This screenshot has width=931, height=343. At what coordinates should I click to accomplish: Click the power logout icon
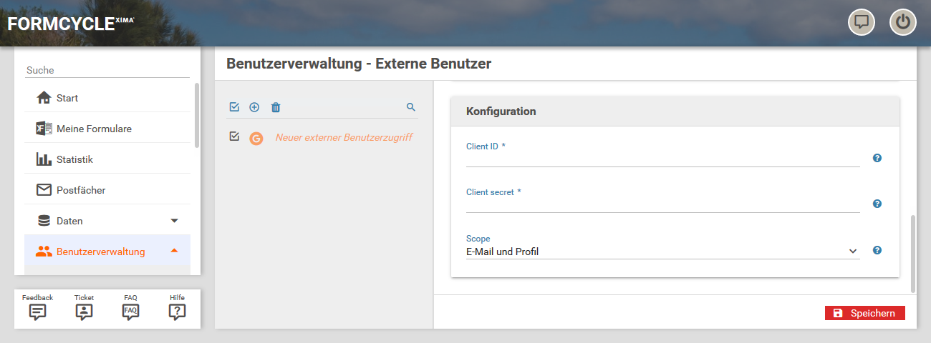(x=903, y=22)
